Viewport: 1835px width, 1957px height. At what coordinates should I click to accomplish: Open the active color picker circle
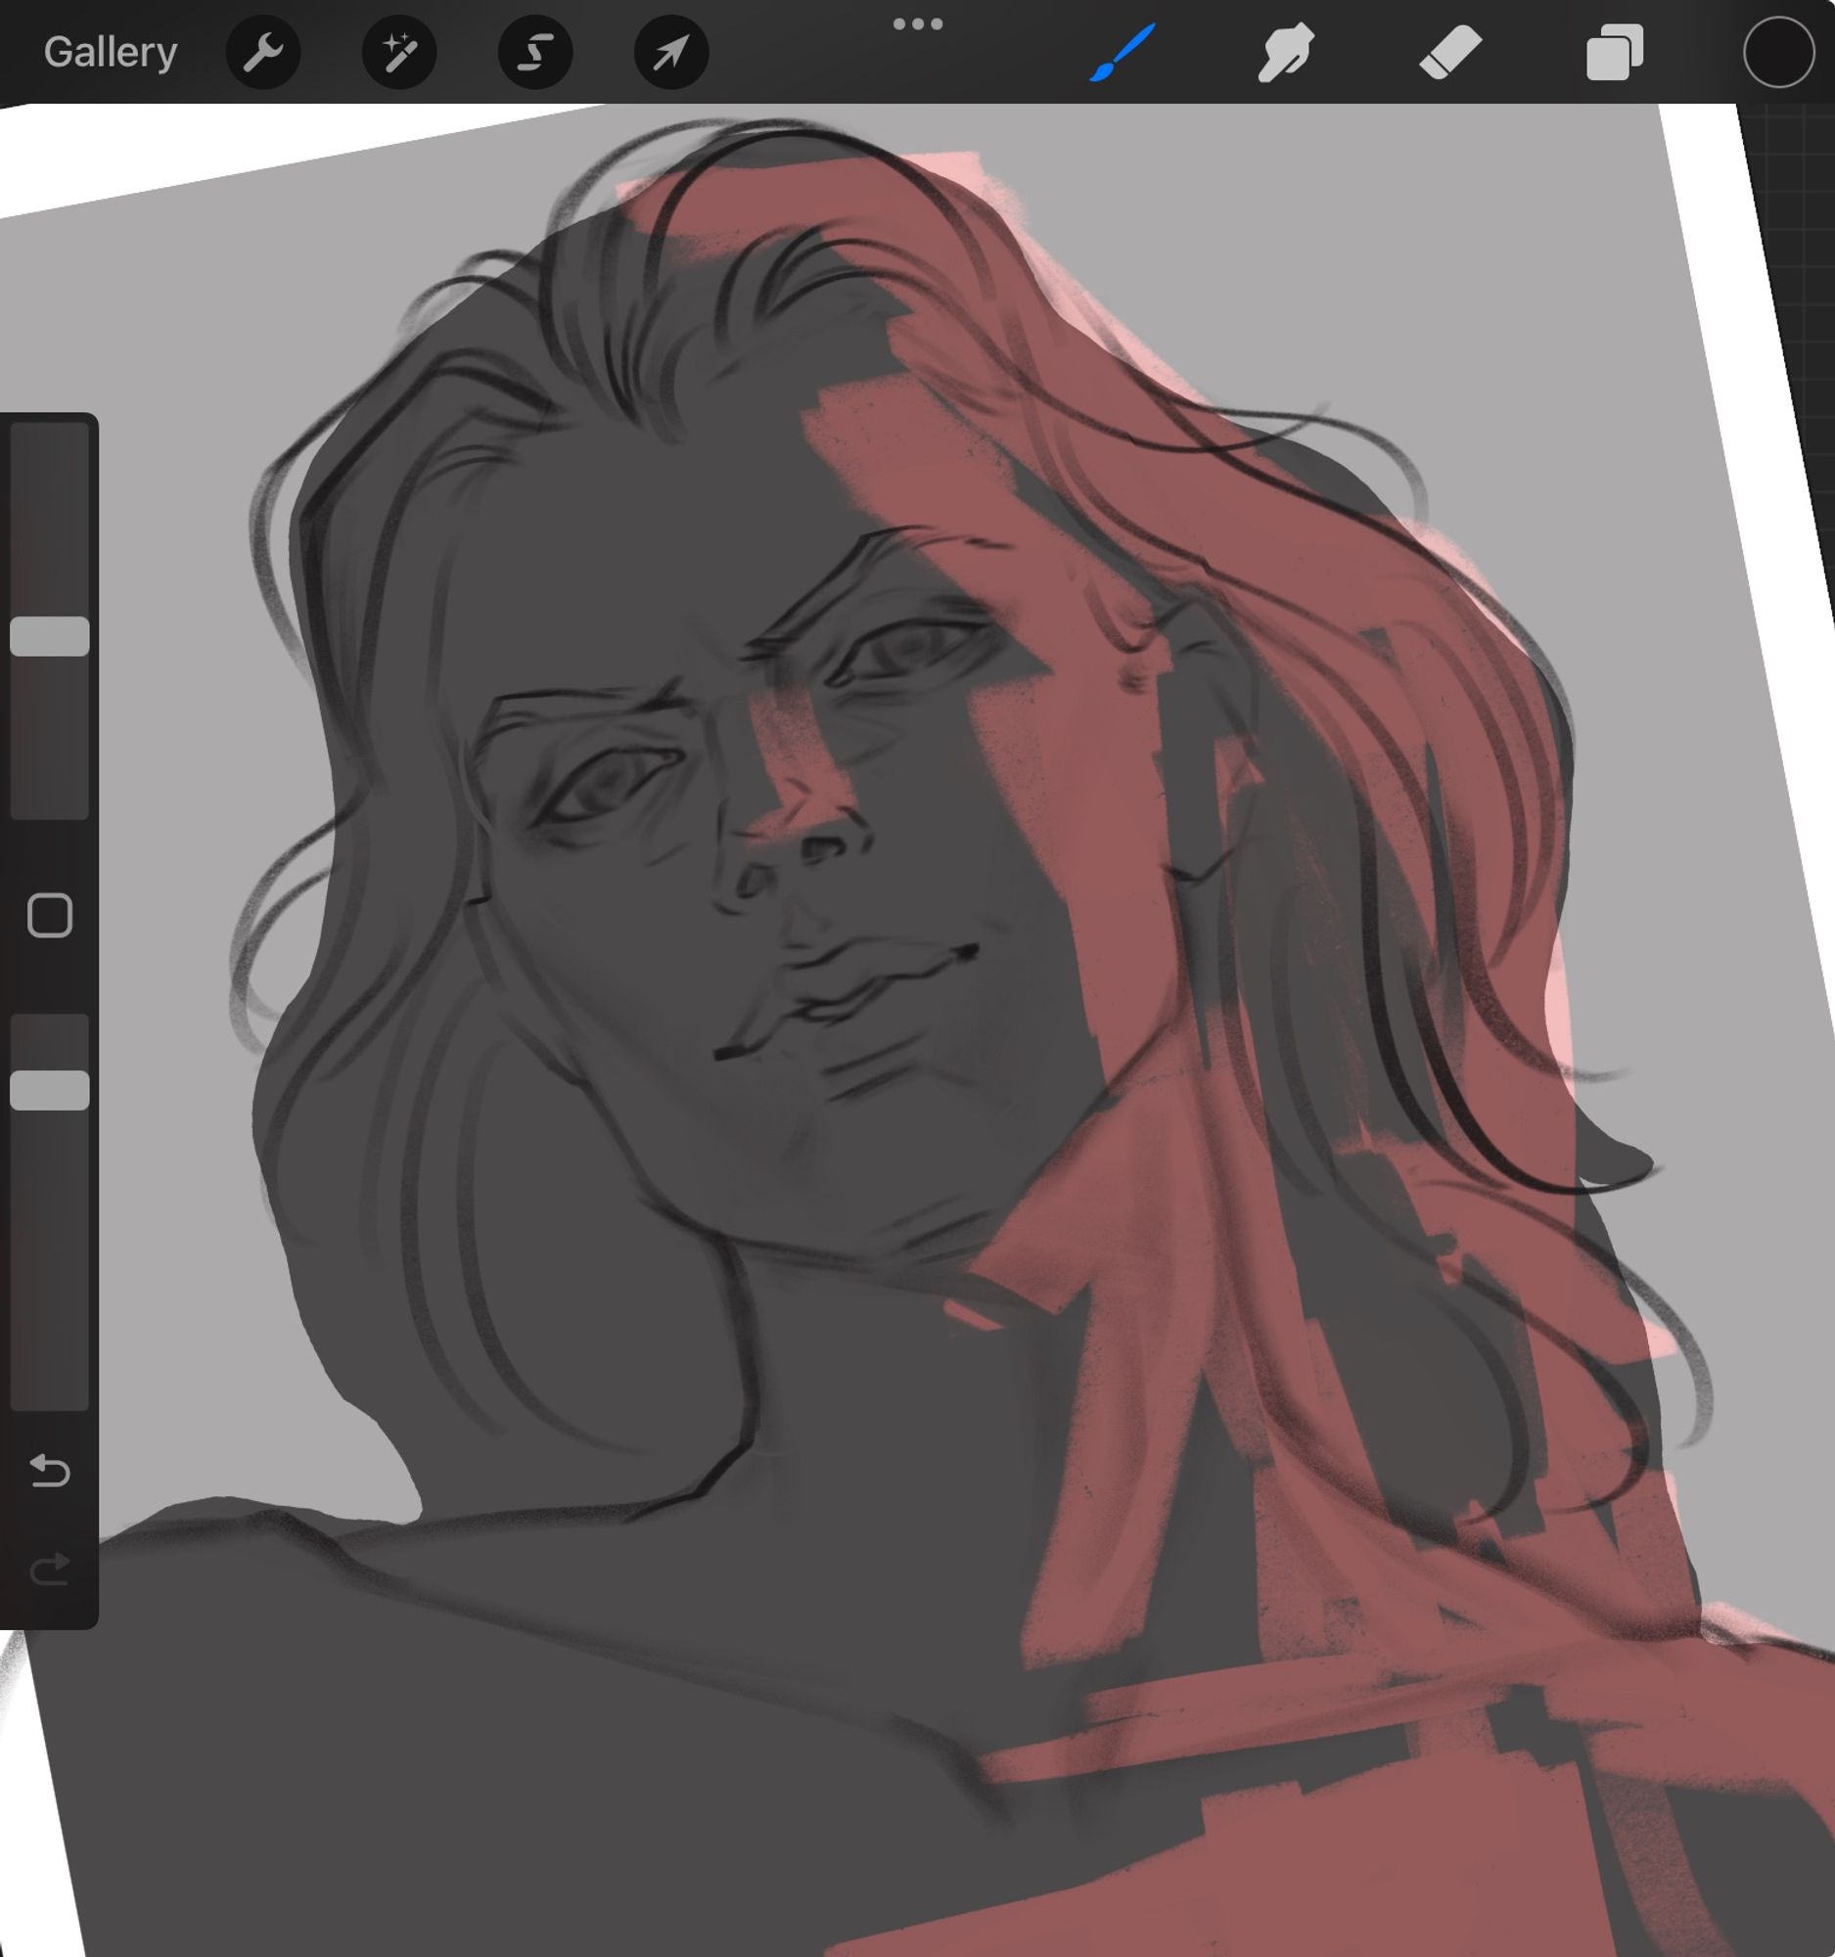click(1778, 52)
